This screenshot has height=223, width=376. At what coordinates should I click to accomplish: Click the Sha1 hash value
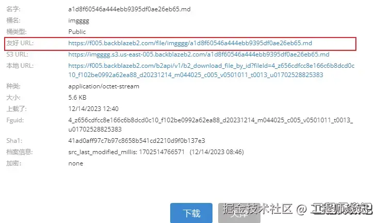137,141
